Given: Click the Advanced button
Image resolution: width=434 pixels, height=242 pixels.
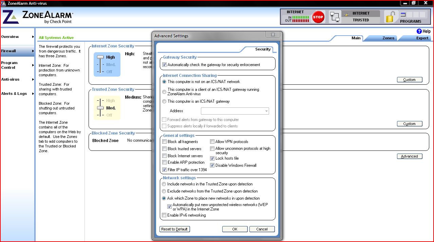Looking at the screenshot, I should click(410, 156).
